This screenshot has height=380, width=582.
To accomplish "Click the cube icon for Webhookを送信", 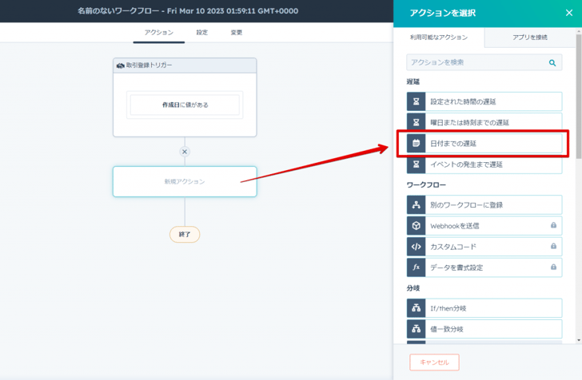I will tap(416, 226).
